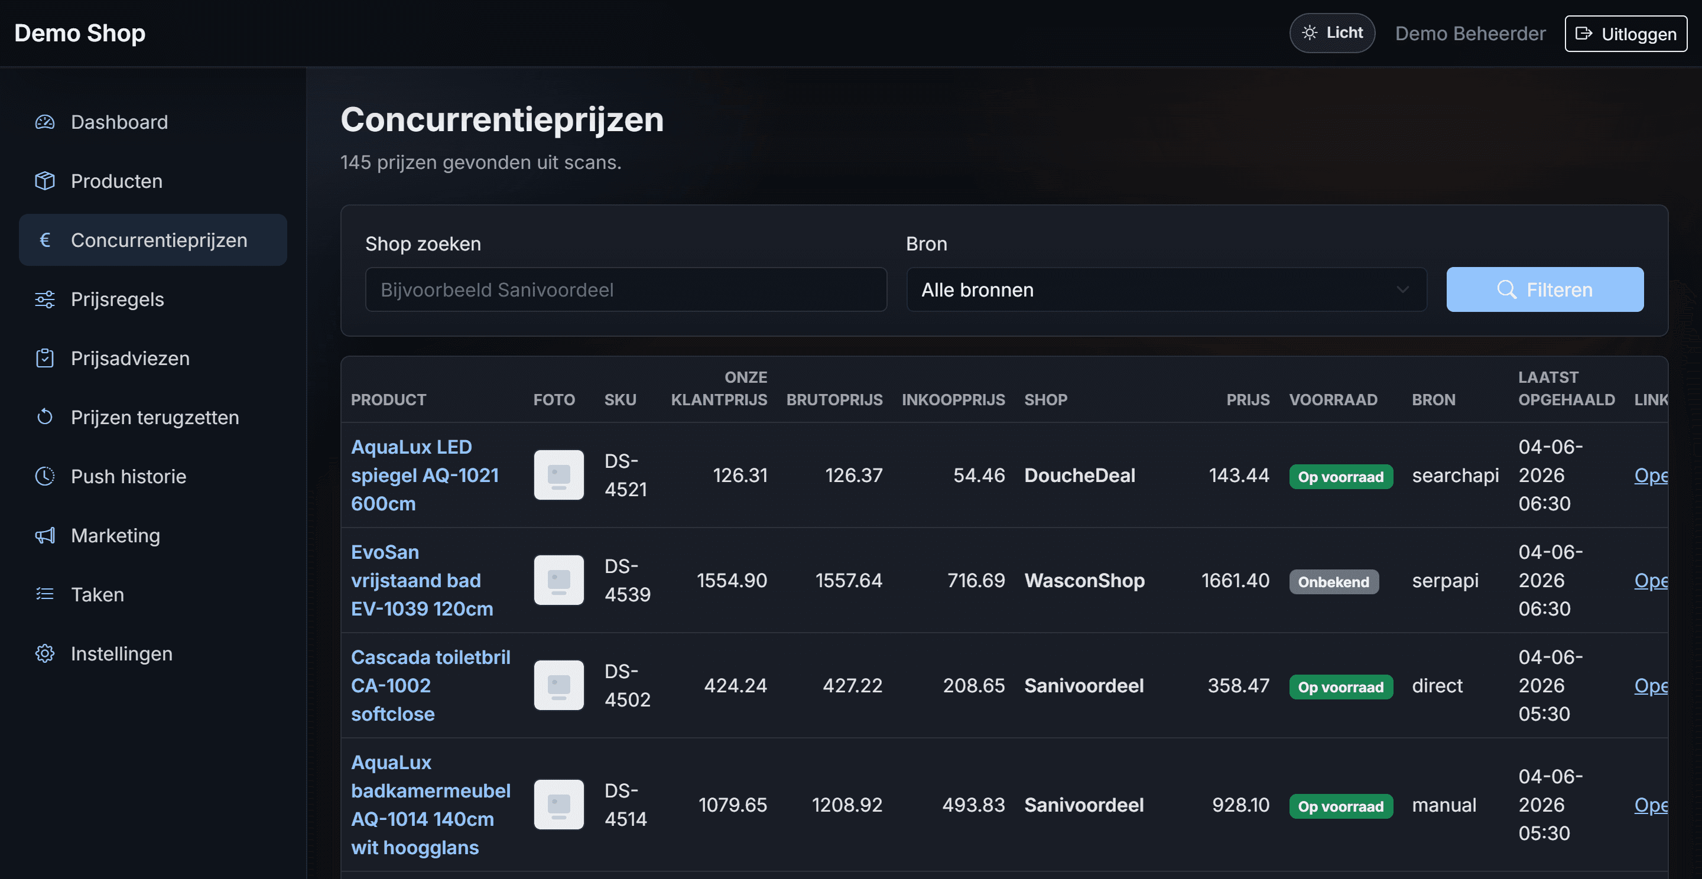Viewport: 1702px width, 879px height.
Task: Click the shop name DoucheDeal
Action: point(1080,476)
